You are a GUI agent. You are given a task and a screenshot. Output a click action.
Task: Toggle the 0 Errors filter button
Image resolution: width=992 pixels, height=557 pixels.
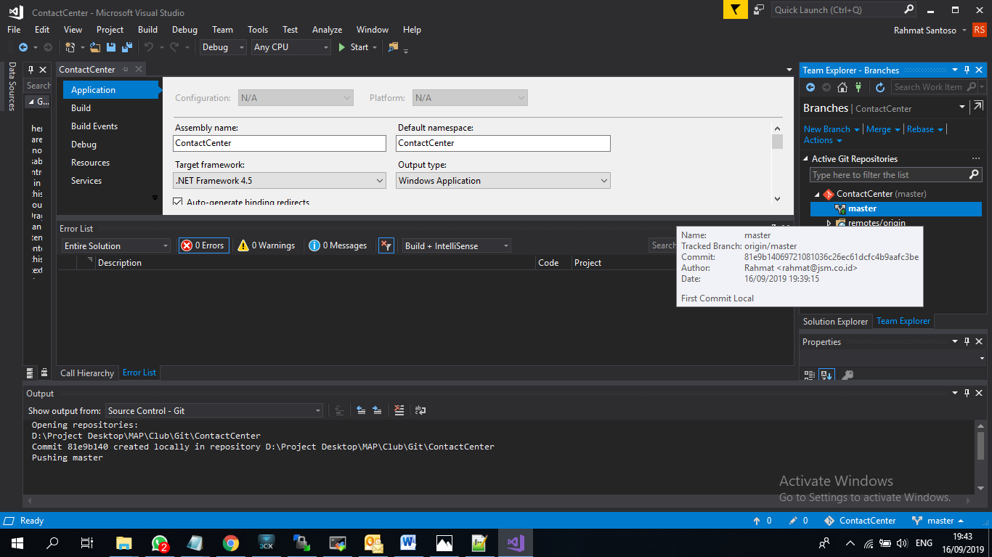[x=203, y=245]
